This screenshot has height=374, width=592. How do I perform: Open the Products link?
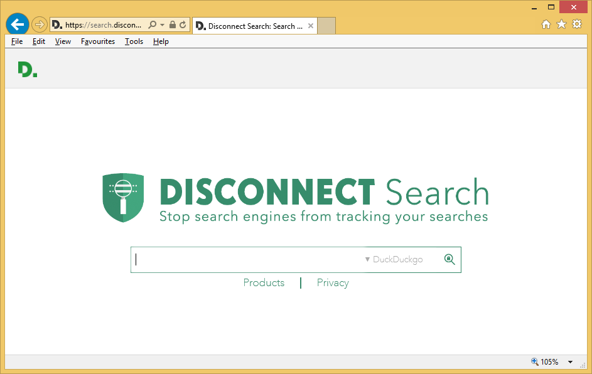click(264, 282)
